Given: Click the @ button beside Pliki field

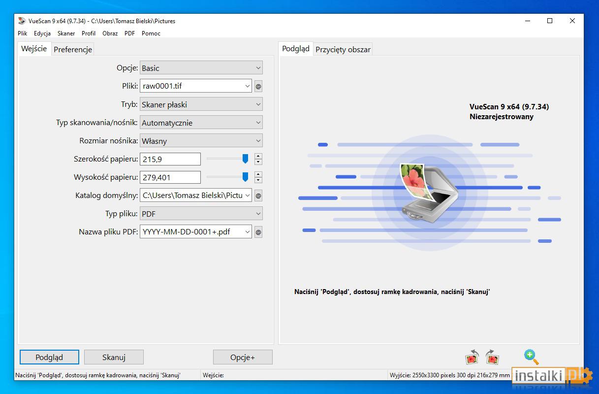Looking at the screenshot, I should point(258,86).
